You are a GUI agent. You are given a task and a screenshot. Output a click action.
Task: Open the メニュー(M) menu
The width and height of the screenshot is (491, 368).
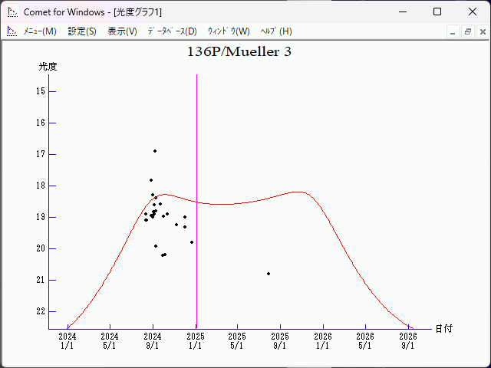coord(40,31)
